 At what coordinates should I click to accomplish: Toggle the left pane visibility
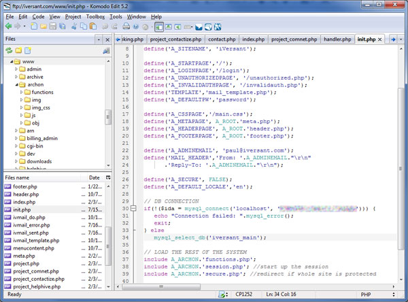click(159, 27)
